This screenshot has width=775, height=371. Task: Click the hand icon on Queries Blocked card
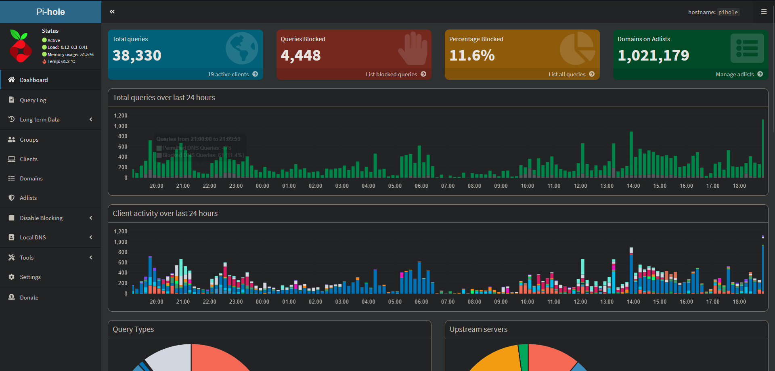(413, 48)
